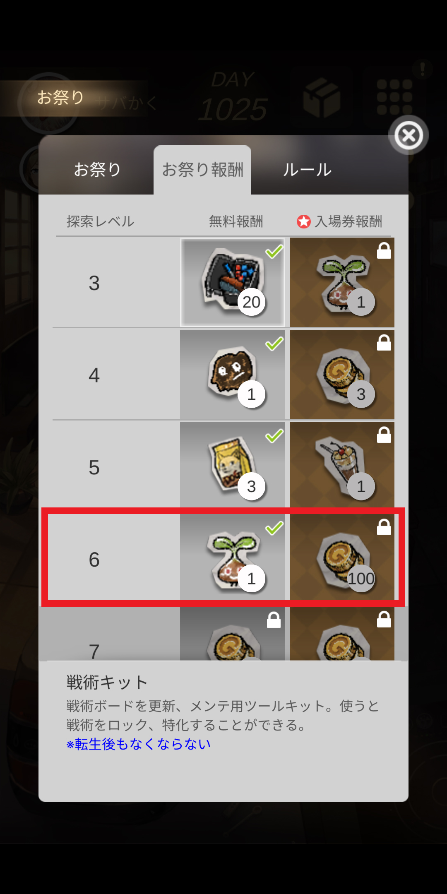Click the green checkmark on level 3 reward
The width and height of the screenshot is (447, 894).
click(274, 251)
